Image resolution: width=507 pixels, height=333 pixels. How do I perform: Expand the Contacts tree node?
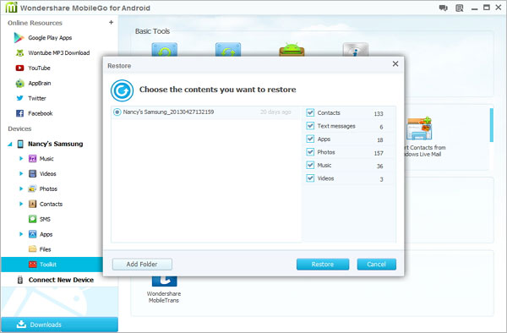21,204
